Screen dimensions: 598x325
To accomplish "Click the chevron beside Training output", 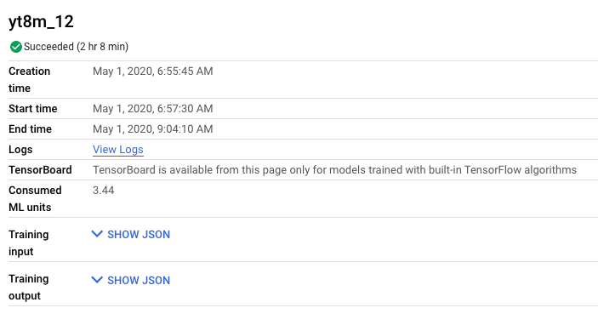I will pos(97,280).
